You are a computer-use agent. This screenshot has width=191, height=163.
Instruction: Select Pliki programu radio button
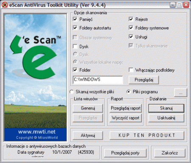[129, 92]
